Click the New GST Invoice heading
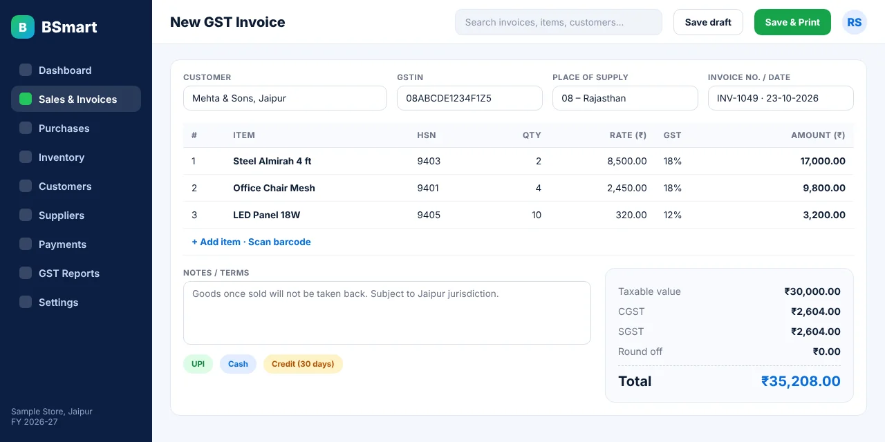 click(227, 22)
